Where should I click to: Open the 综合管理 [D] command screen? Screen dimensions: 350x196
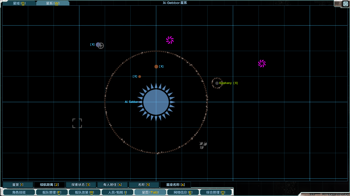[x=216, y=192]
